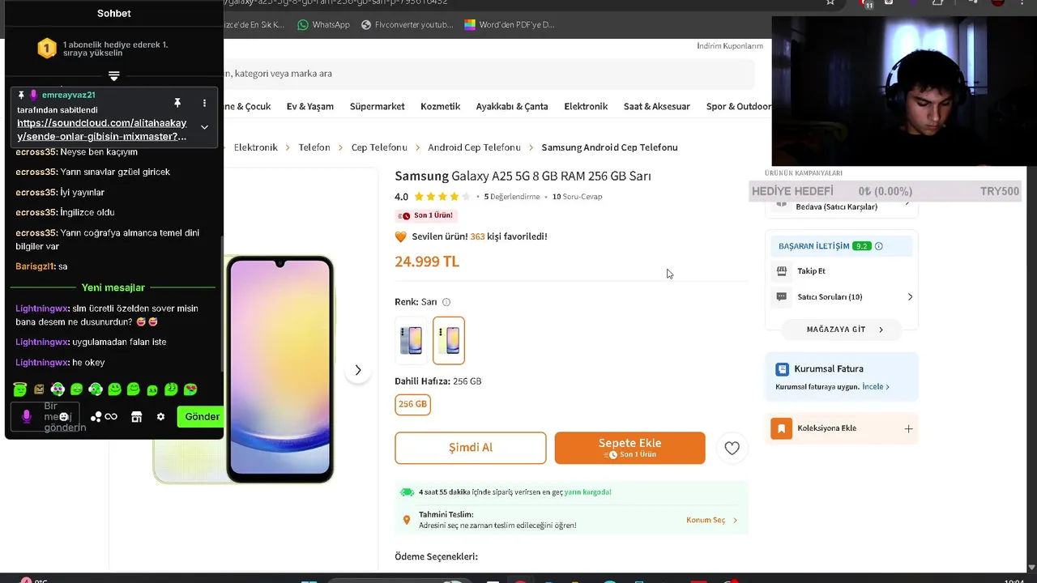
Task: Click the pin icon on pinned message
Action: (177, 103)
